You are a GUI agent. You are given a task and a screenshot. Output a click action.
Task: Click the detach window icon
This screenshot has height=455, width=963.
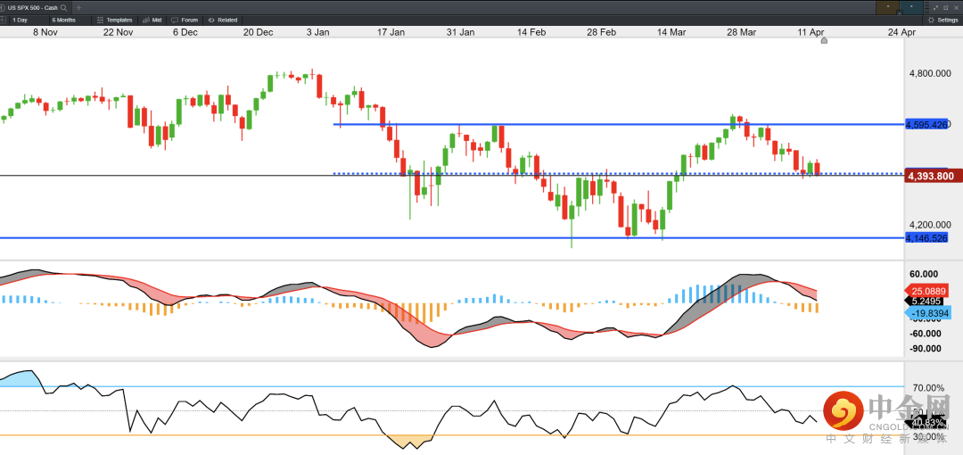click(946, 7)
